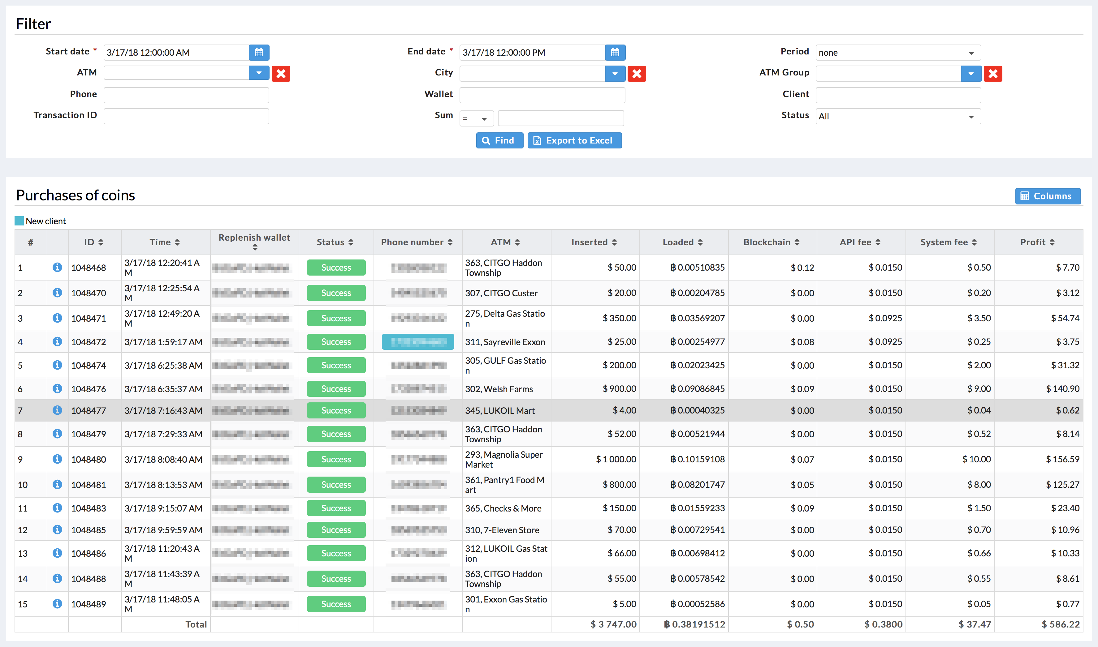This screenshot has width=1098, height=647.
Task: Open the Columns chooser button
Action: (x=1047, y=196)
